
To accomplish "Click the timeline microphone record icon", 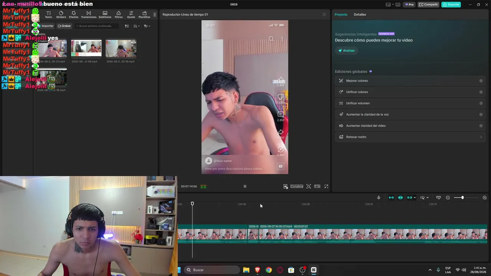I will tap(379, 198).
